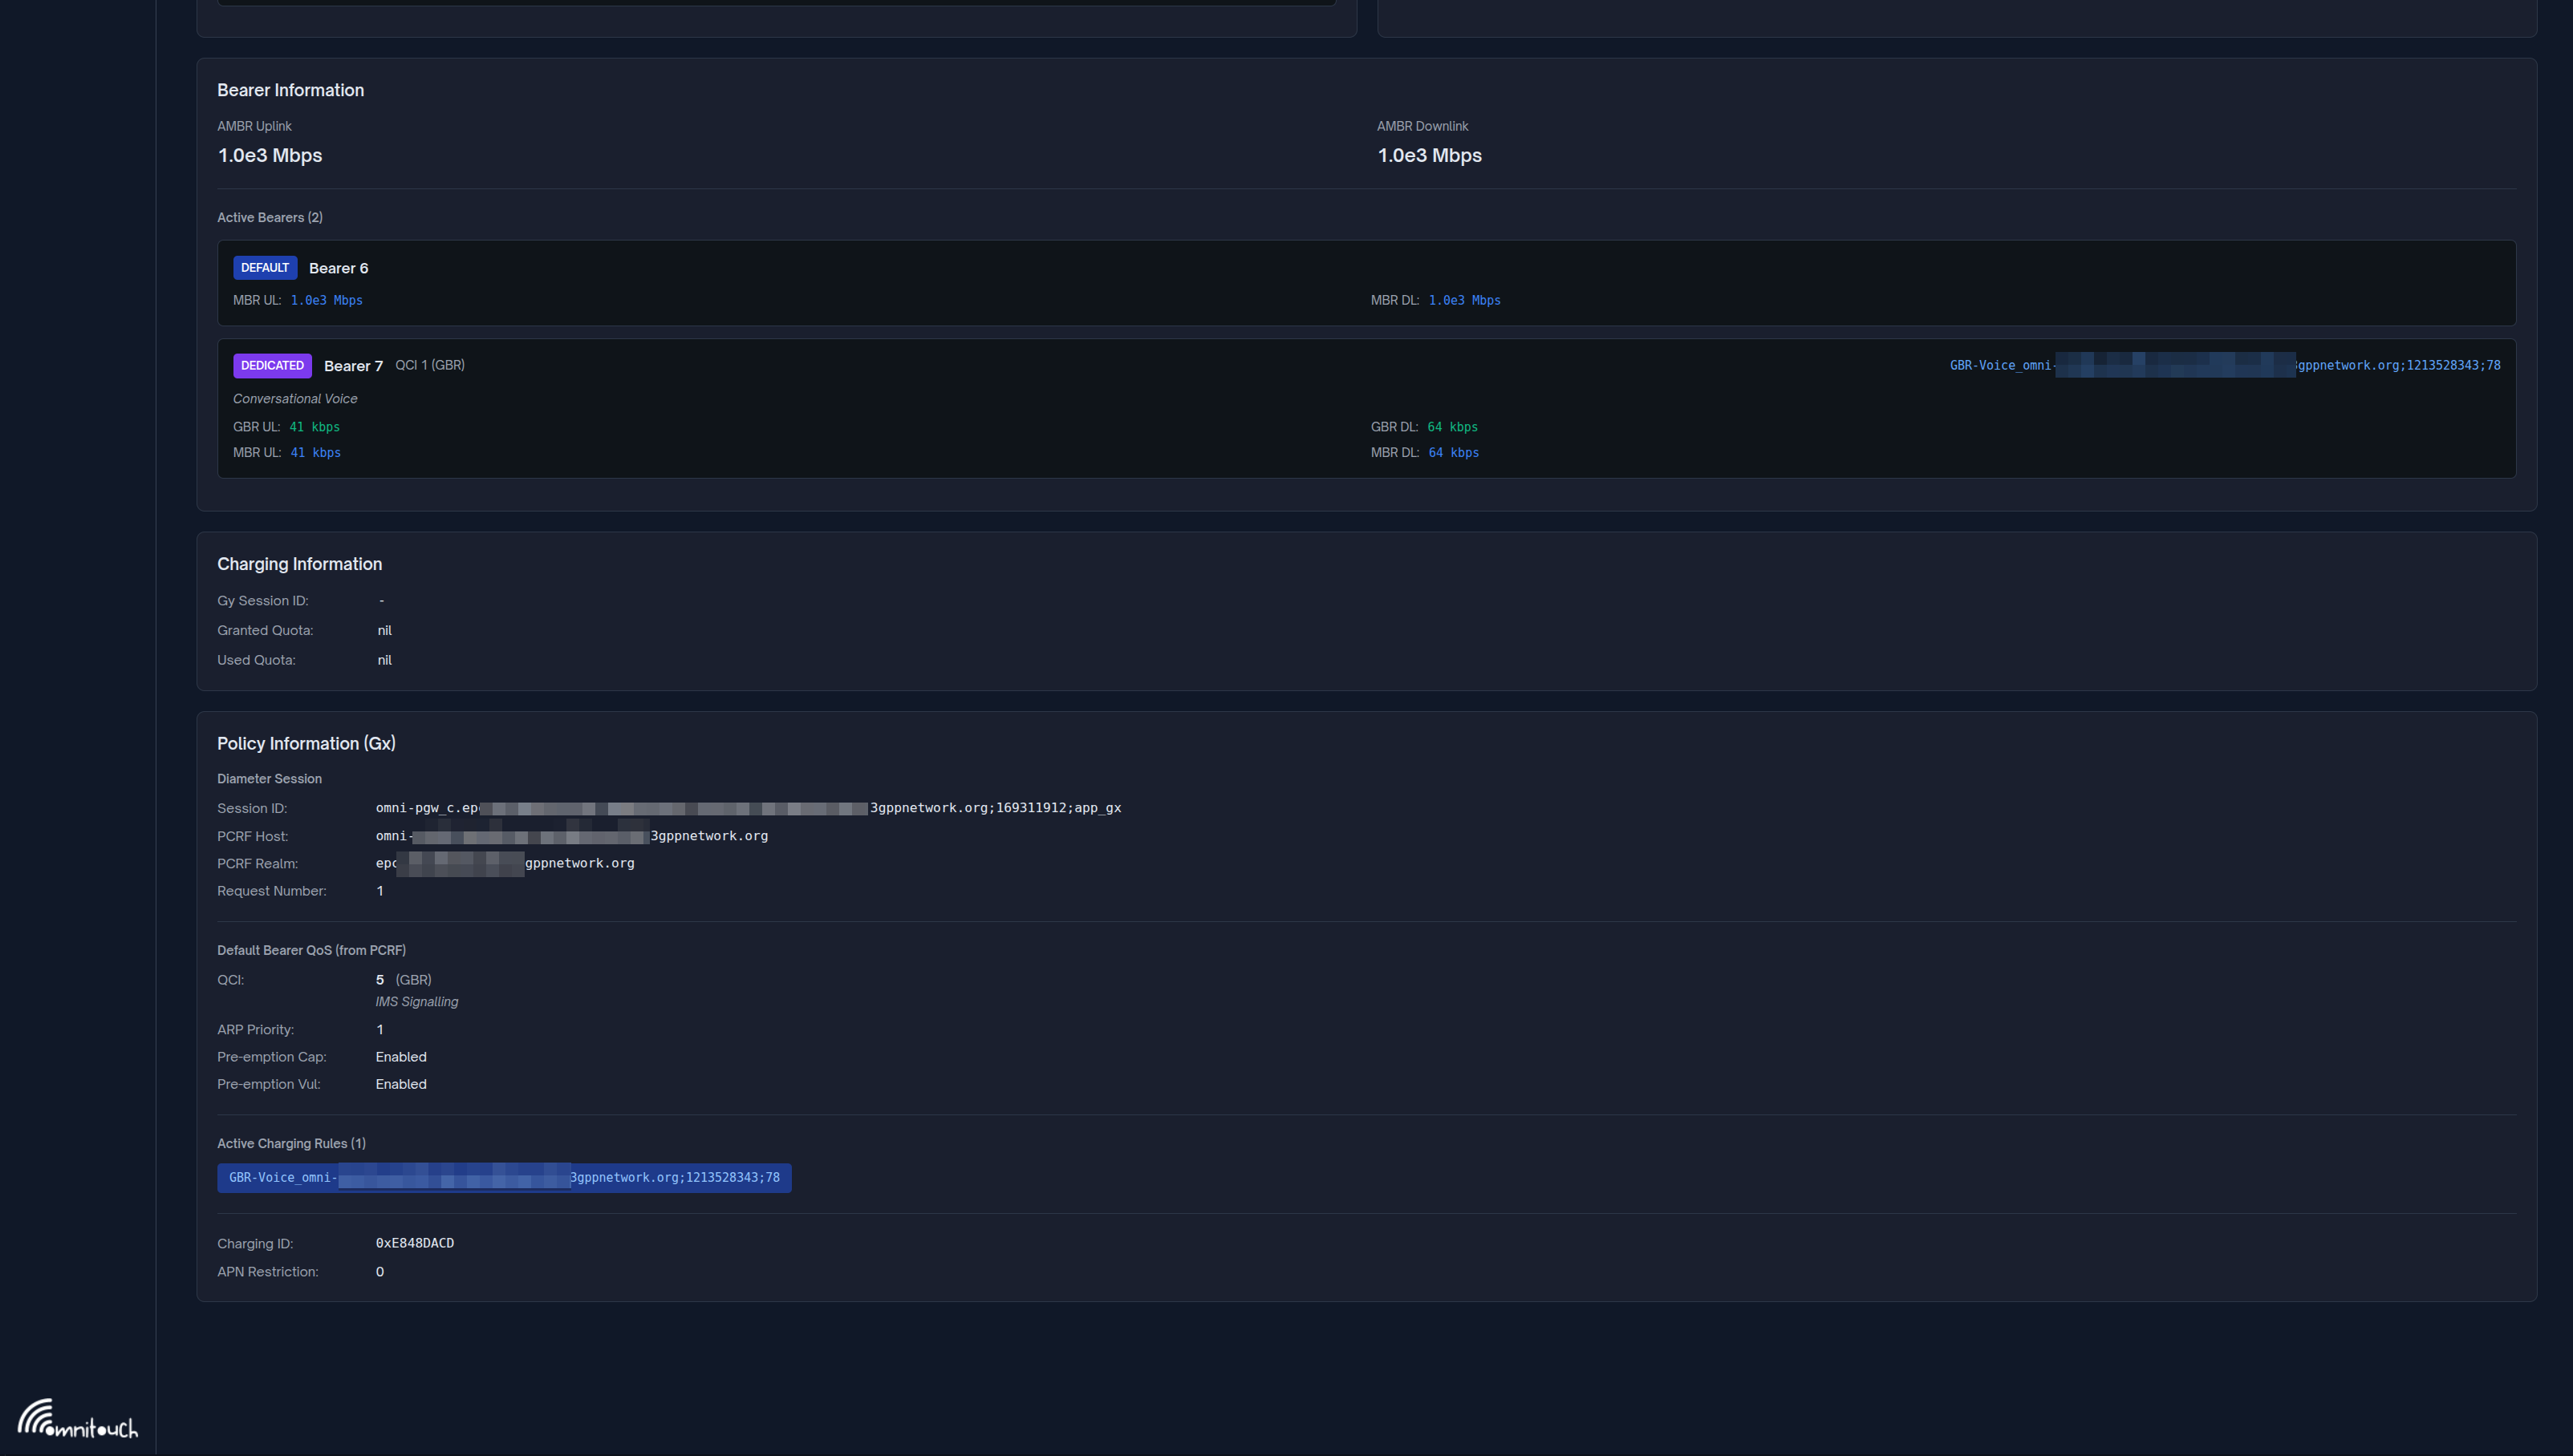Click the Active Bearers (2) label

269,218
